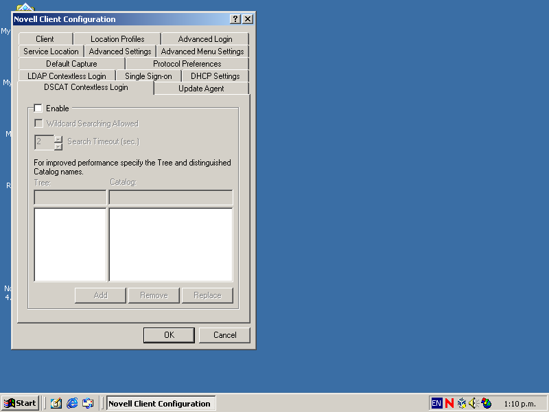The width and height of the screenshot is (549, 412).
Task: Open the Advanced Login tab
Action: (x=205, y=39)
